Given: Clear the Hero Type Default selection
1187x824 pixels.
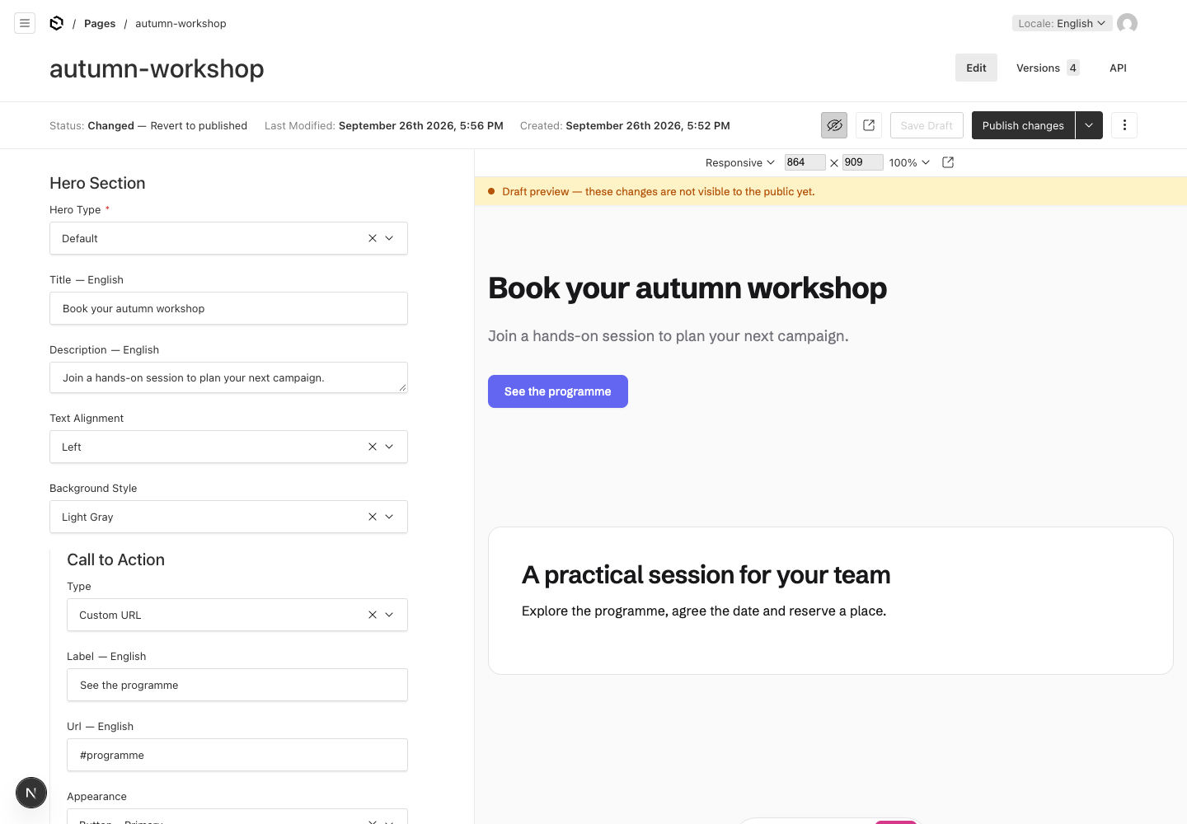Looking at the screenshot, I should [x=373, y=238].
